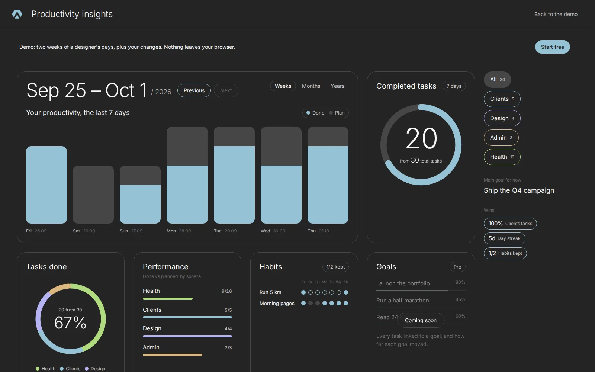Image resolution: width=595 pixels, height=372 pixels.
Task: Select the Thu 01.10 bar
Action: click(328, 175)
